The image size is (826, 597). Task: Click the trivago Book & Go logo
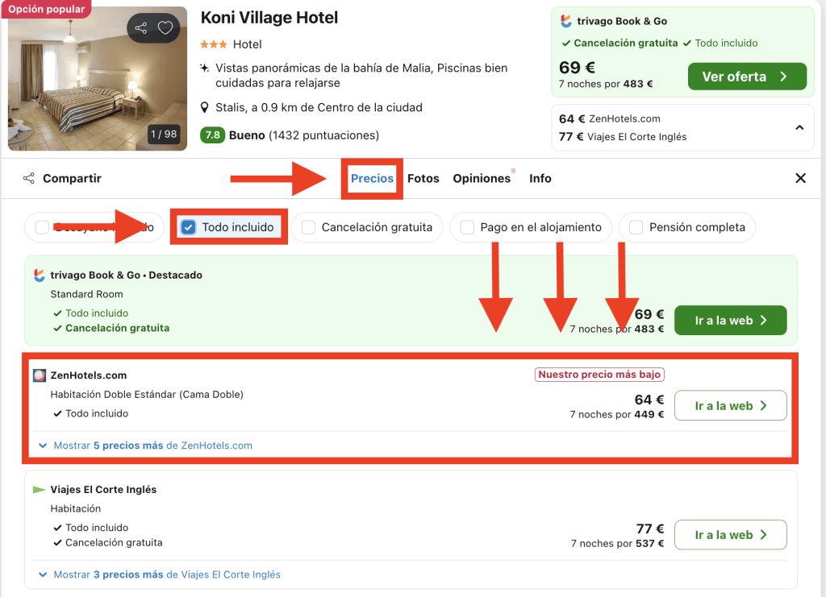40,275
